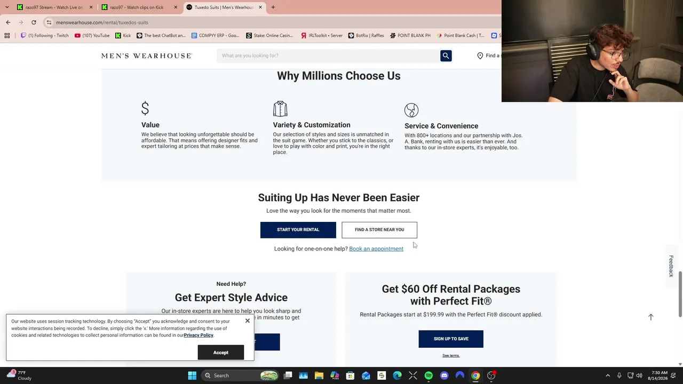Open the weather widget showing 71°F Cloudy
The width and height of the screenshot is (683, 384).
(19, 375)
